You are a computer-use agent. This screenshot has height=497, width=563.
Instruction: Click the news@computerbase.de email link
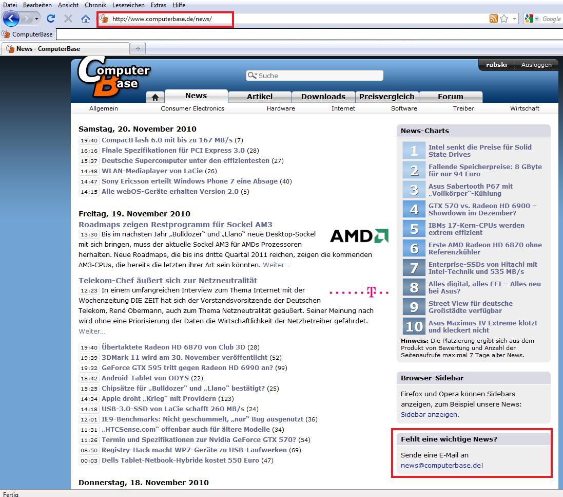441,465
